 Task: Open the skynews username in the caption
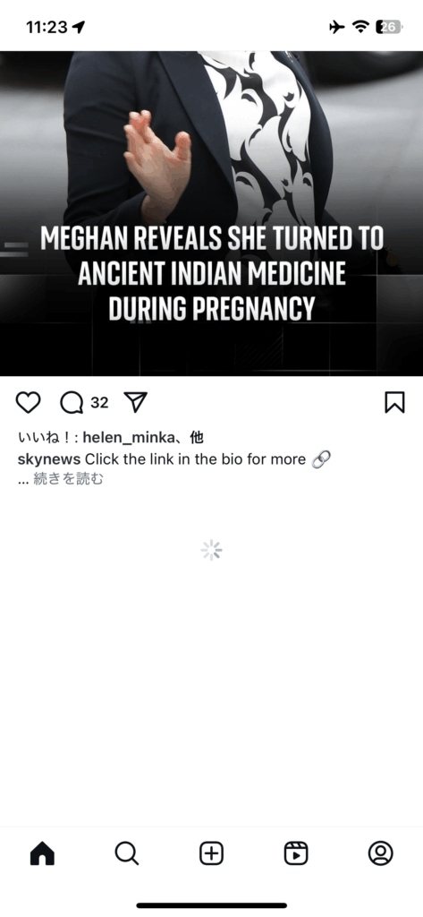click(x=49, y=459)
